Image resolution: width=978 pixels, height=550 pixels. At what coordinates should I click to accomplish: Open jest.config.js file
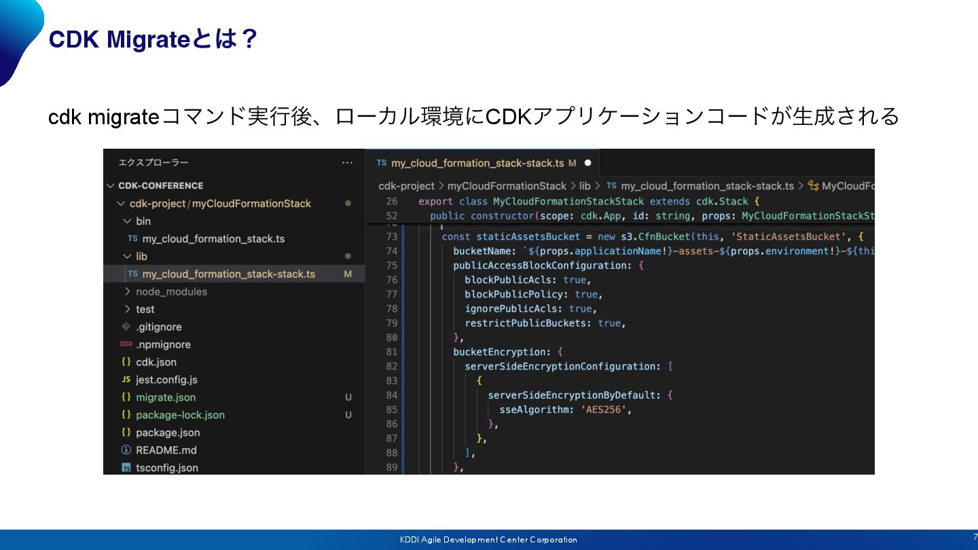[x=166, y=380]
